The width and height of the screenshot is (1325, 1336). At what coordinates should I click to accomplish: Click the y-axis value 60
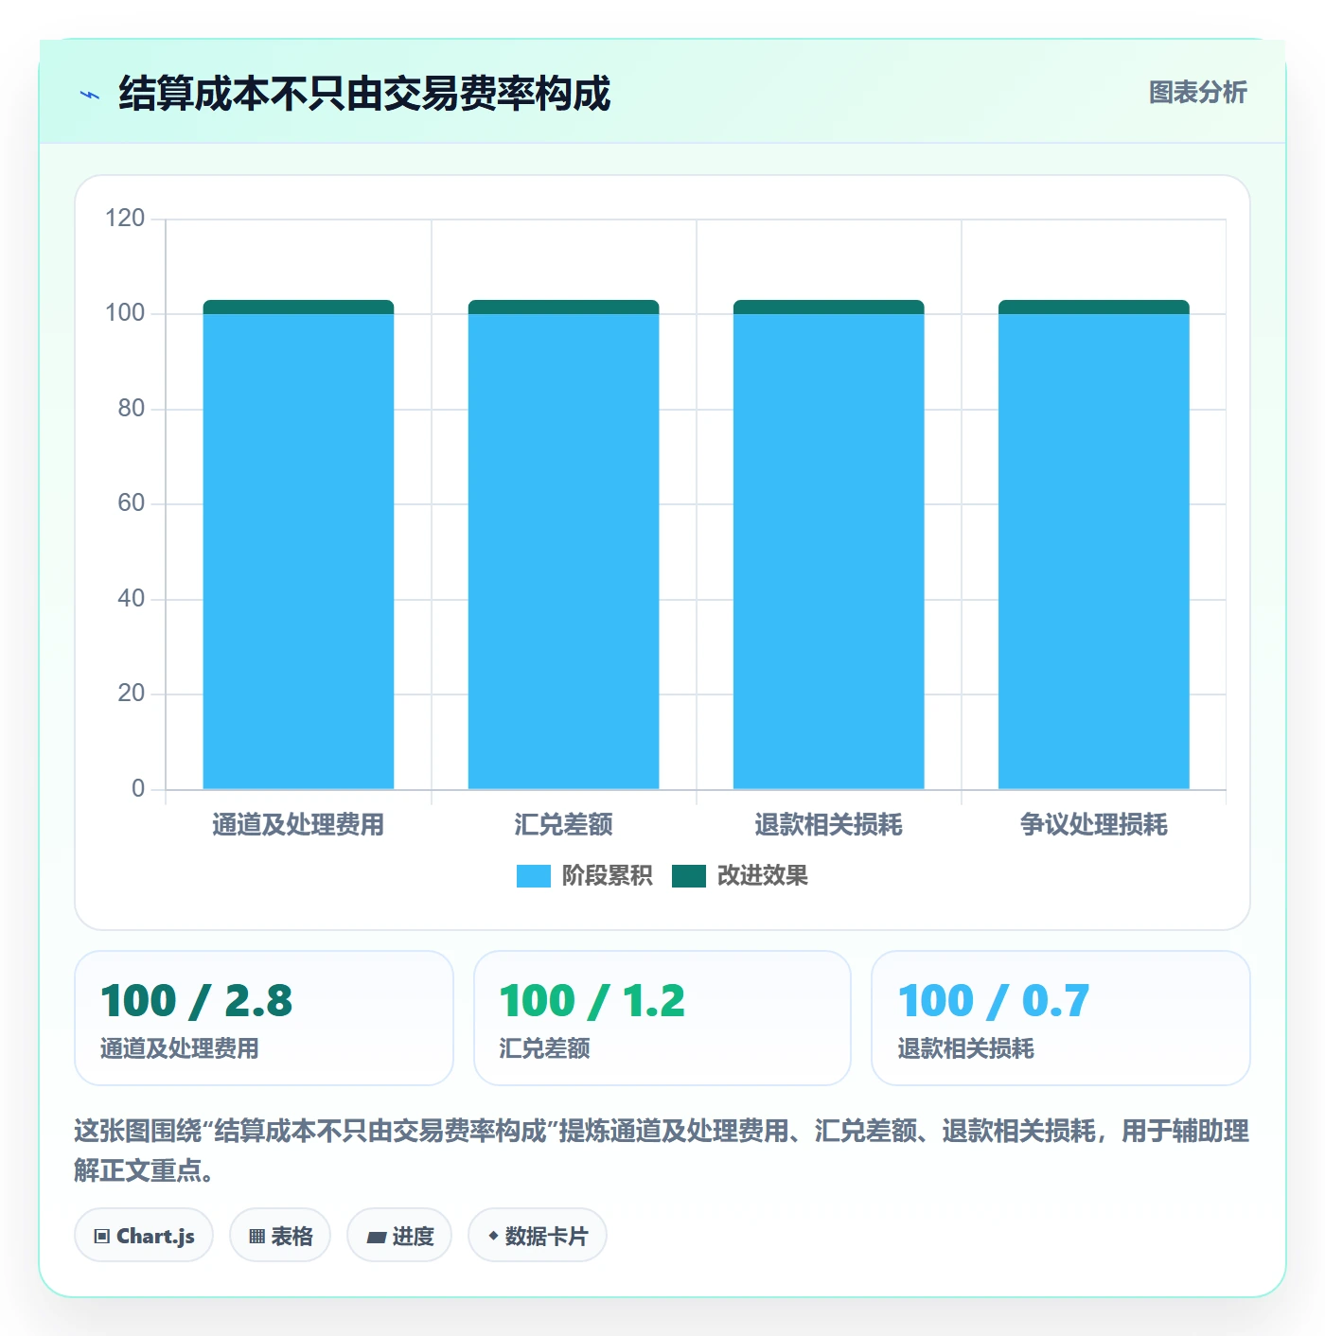(131, 503)
